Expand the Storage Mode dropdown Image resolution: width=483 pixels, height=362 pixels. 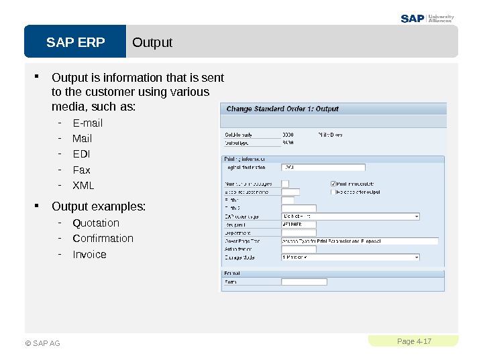click(417, 257)
